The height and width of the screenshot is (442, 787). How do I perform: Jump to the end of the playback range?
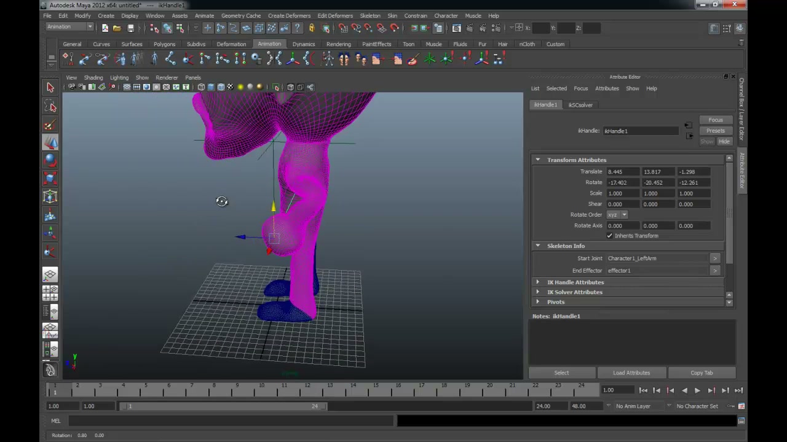(738, 390)
